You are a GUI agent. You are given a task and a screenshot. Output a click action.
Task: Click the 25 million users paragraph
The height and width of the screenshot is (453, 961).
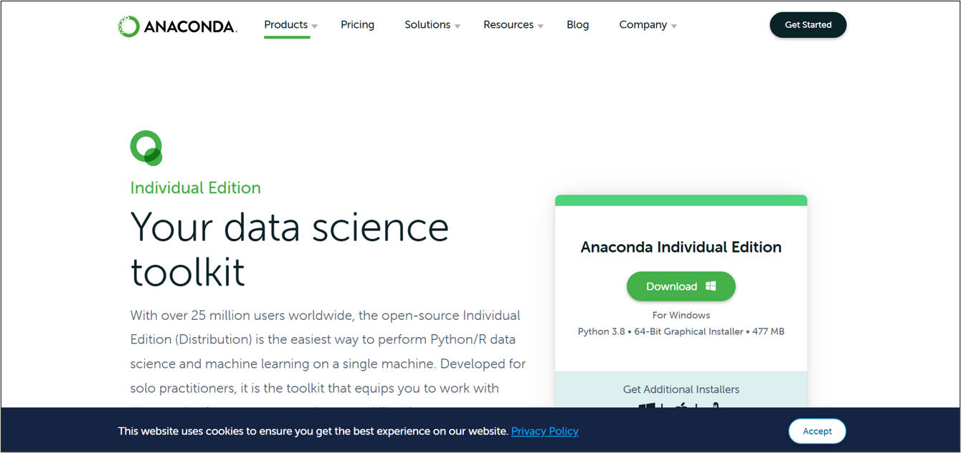(328, 360)
